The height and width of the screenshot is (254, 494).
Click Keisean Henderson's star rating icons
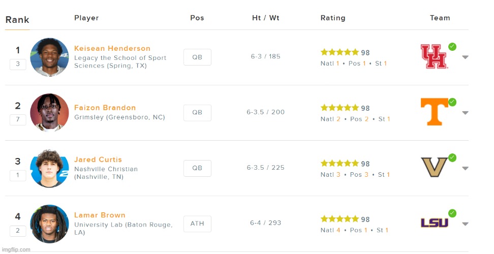[339, 52]
